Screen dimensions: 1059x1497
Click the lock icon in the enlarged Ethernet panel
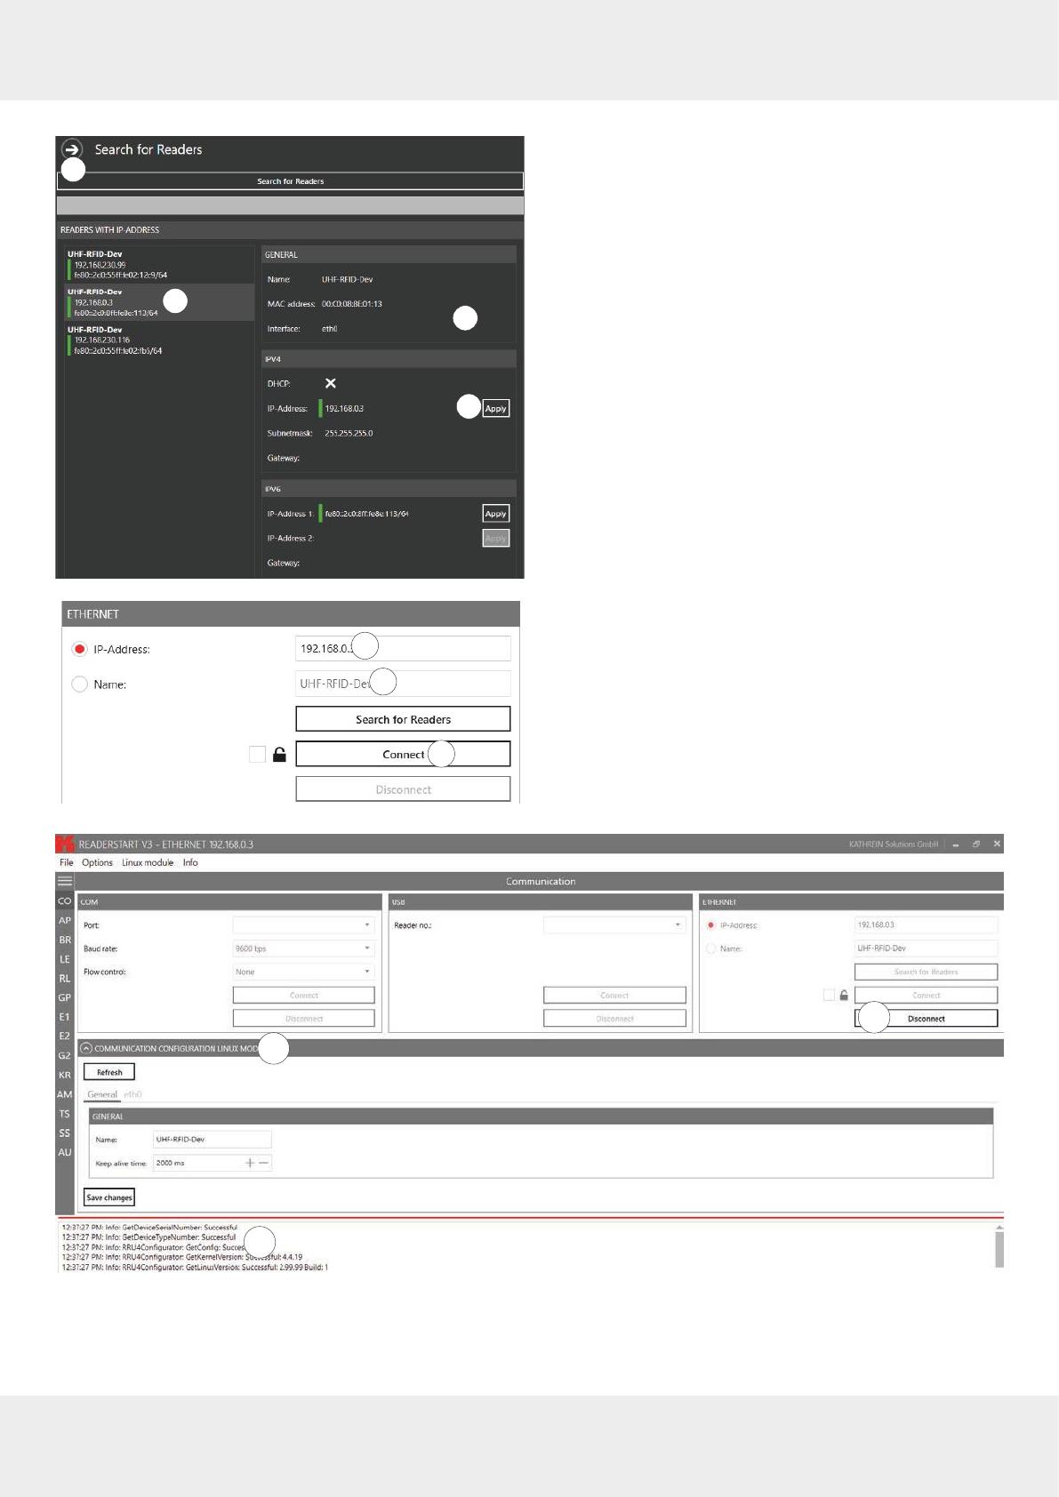pos(279,754)
